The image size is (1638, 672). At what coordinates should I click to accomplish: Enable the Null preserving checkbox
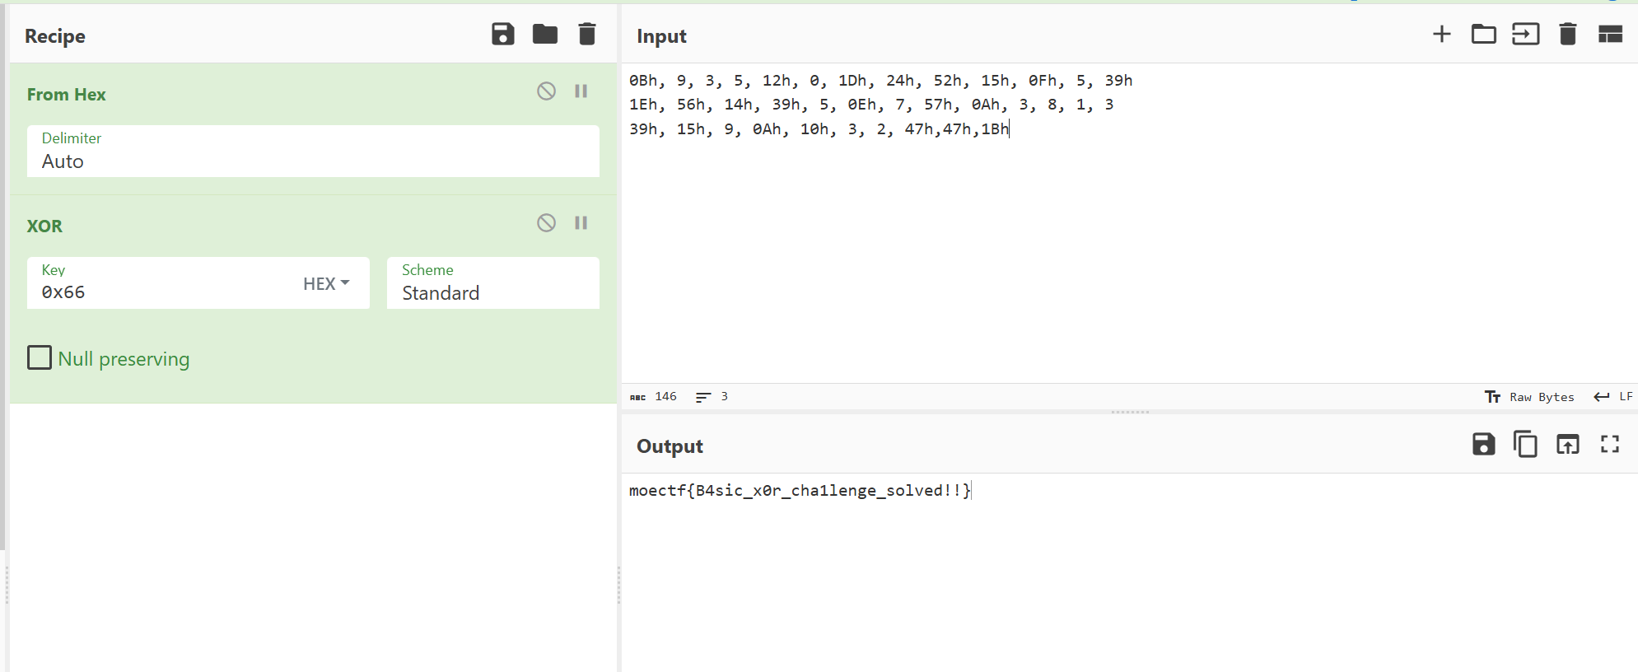coord(40,357)
